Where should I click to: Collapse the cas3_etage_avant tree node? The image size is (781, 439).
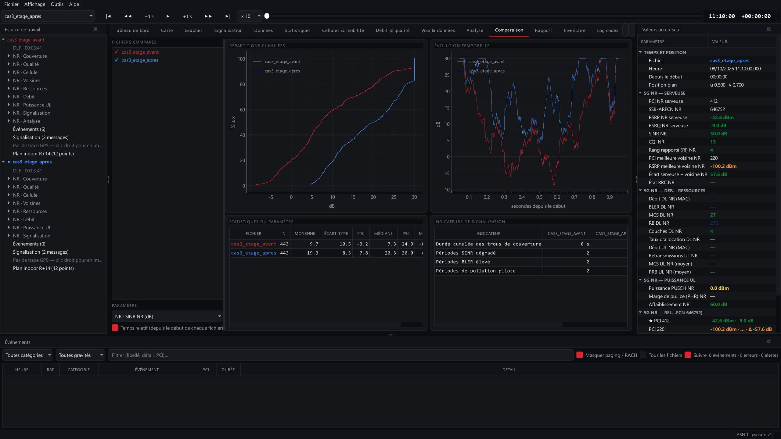coord(3,40)
